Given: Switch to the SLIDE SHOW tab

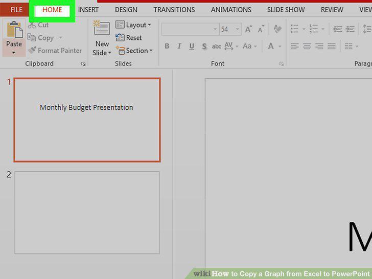Looking at the screenshot, I should tap(286, 10).
